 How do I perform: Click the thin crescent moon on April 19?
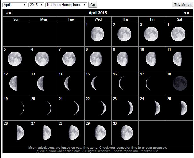click(21, 108)
